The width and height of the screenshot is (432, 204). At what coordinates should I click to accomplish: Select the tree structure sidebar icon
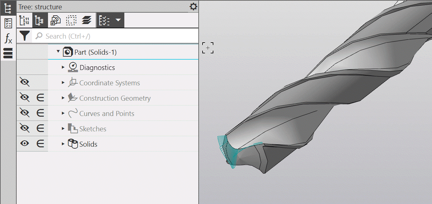pos(8,8)
